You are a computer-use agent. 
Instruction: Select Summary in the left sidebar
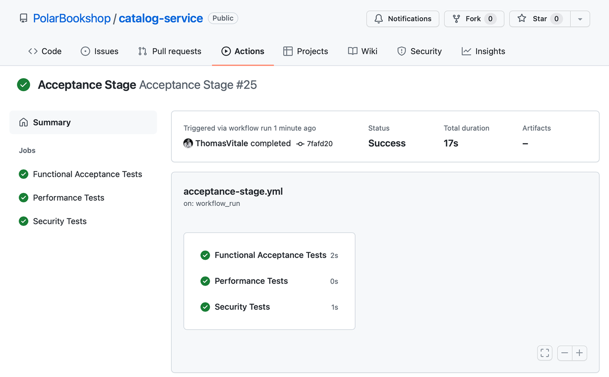click(x=83, y=122)
